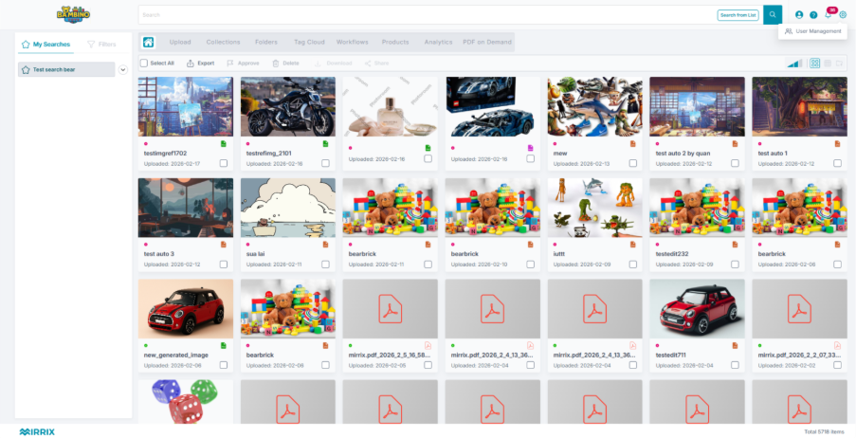Open the notifications bell
856x438 pixels.
click(x=828, y=14)
